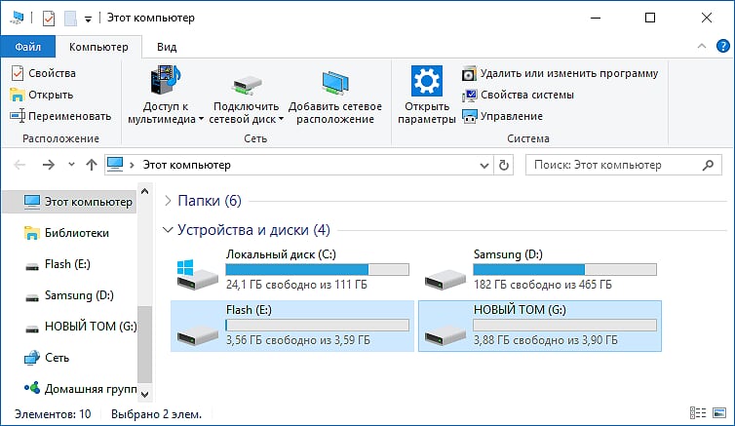The height and width of the screenshot is (426, 735).
Task: Click the Добавить сетевое расположение icon
Action: tap(335, 83)
